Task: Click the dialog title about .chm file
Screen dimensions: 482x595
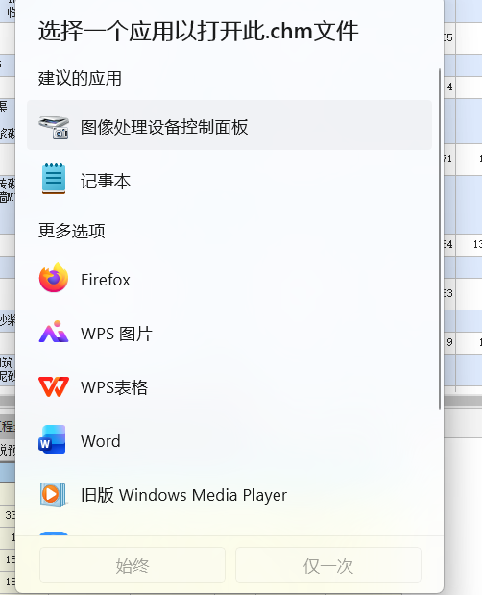Action: pos(198,31)
